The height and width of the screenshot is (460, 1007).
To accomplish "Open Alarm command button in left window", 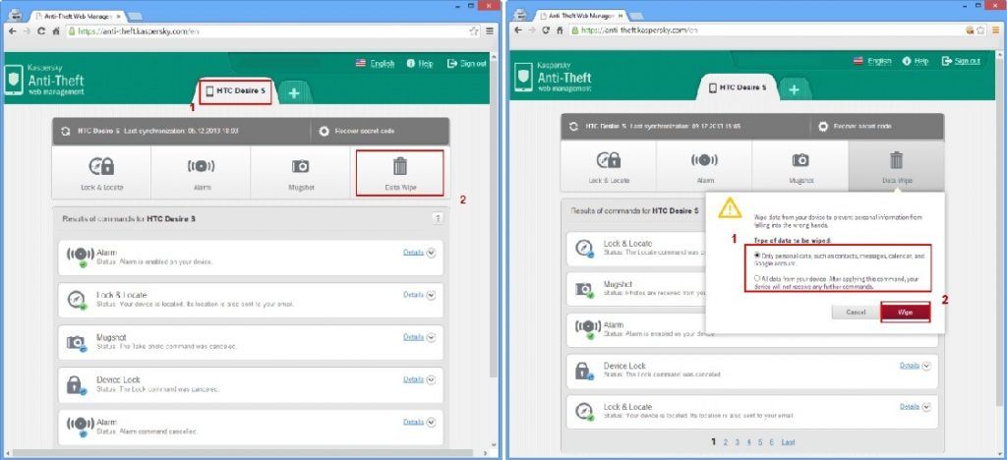I will coord(201,172).
